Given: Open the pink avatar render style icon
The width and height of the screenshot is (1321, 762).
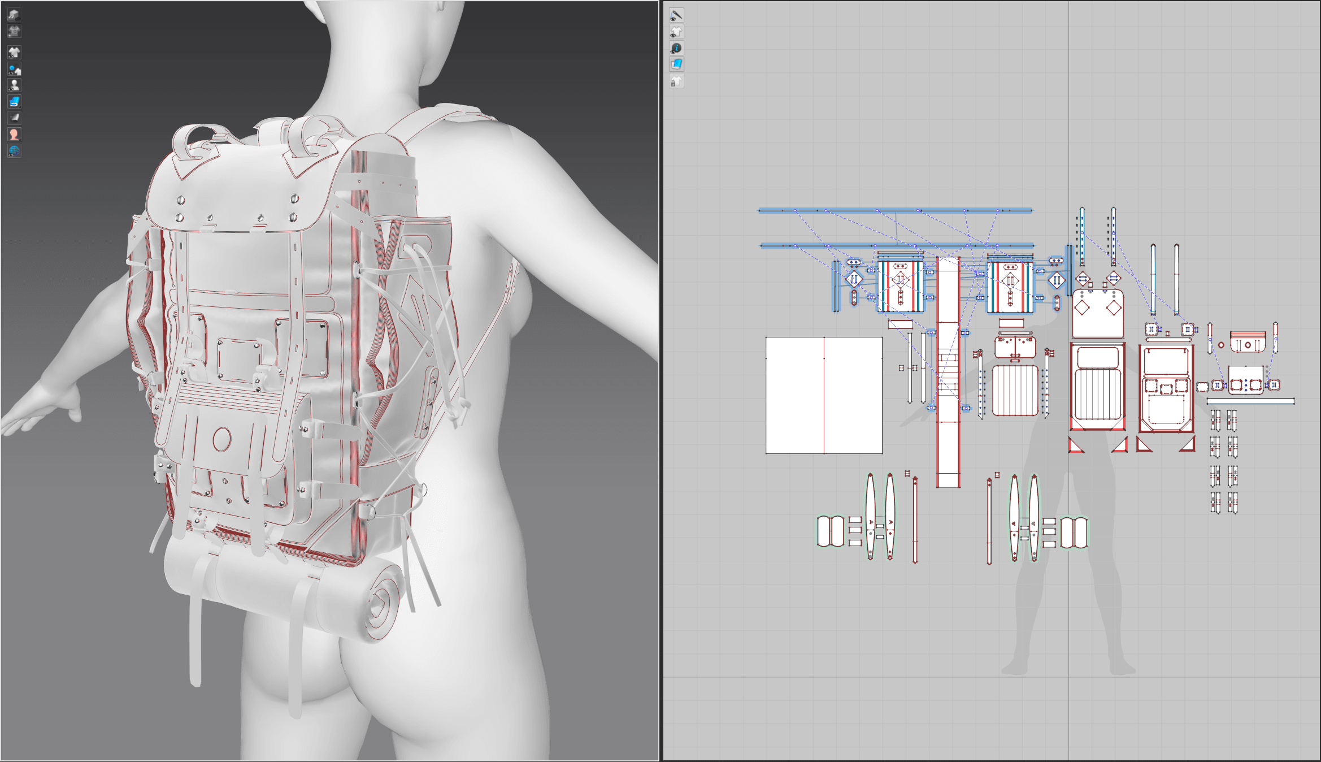Looking at the screenshot, I should 14,134.
